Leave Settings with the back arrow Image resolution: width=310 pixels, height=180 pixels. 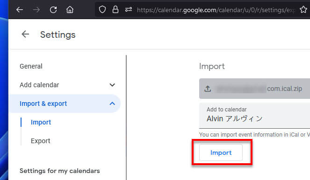click(25, 35)
